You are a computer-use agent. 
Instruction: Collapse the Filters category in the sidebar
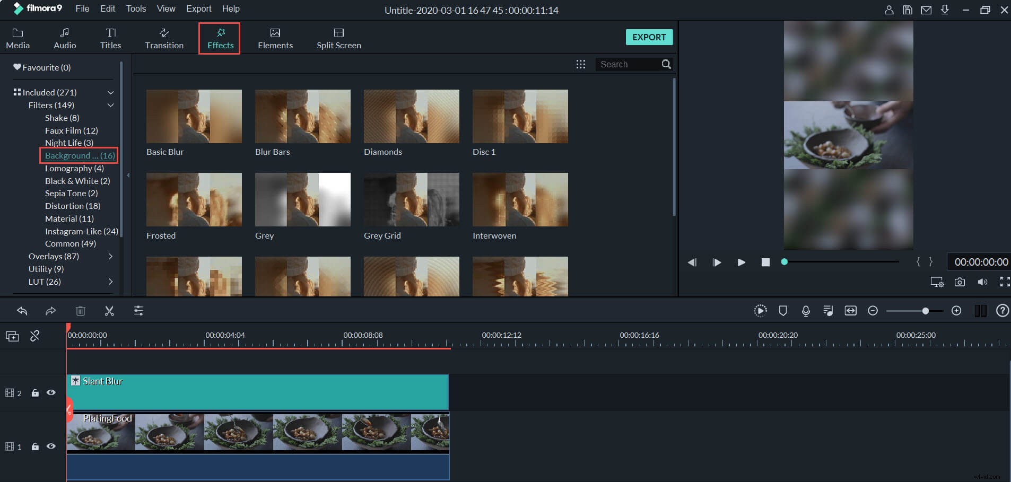click(110, 105)
